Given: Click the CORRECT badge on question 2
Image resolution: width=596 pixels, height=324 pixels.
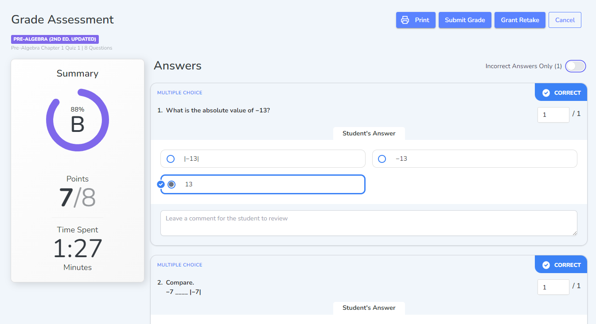Looking at the screenshot, I should (x=561, y=265).
